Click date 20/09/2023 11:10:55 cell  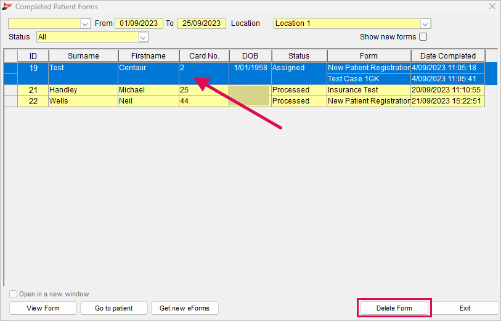pyautogui.click(x=447, y=90)
